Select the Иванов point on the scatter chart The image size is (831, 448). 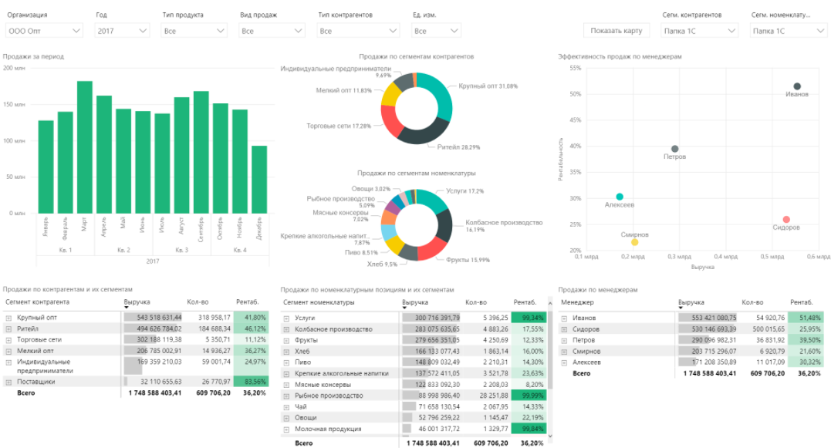796,85
